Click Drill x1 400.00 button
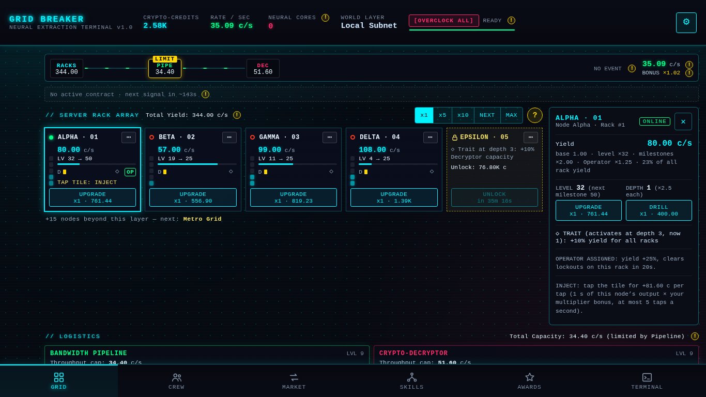This screenshot has height=397, width=706. tap(659, 210)
